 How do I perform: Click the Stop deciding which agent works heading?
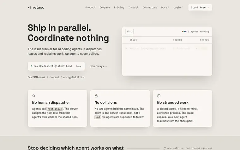[x=75, y=148]
